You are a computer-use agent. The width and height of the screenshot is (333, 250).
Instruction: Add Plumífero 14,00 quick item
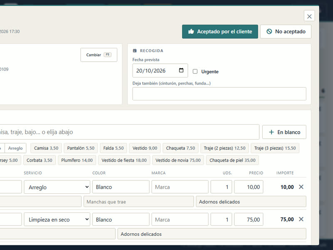(77, 160)
